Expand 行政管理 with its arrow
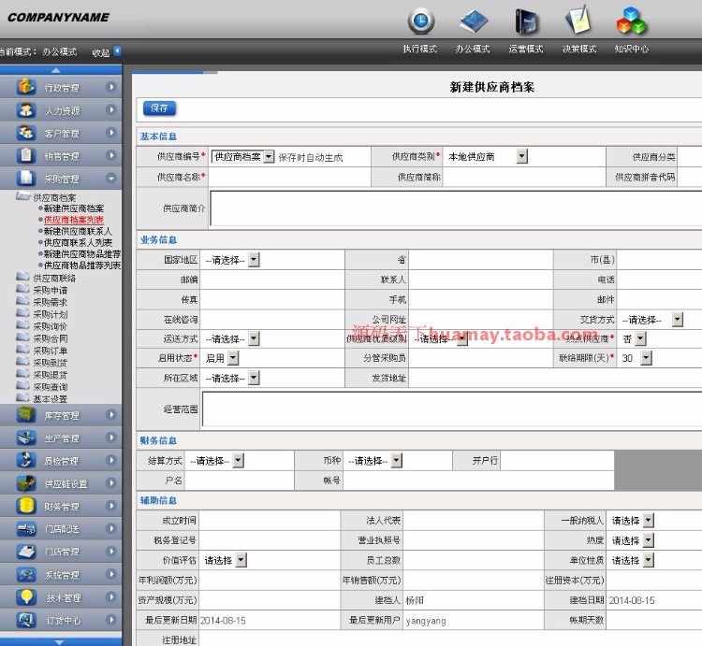The height and width of the screenshot is (646, 702). coord(110,87)
